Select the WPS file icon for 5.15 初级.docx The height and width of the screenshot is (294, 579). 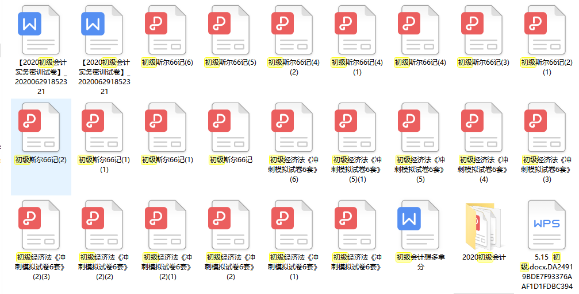tap(546, 225)
